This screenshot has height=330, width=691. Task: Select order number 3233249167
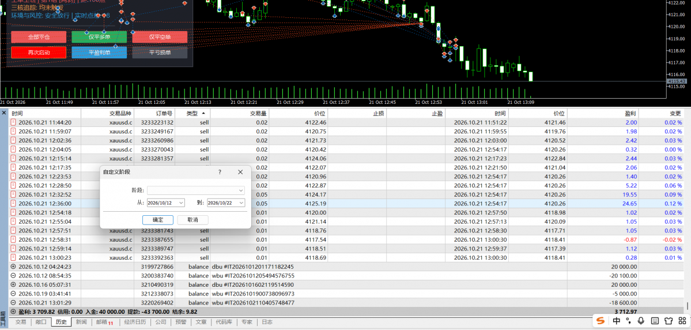(x=157, y=132)
